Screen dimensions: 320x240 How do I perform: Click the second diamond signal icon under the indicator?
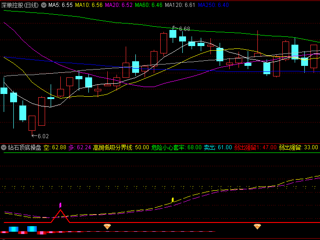pyautogui.click(x=257, y=226)
